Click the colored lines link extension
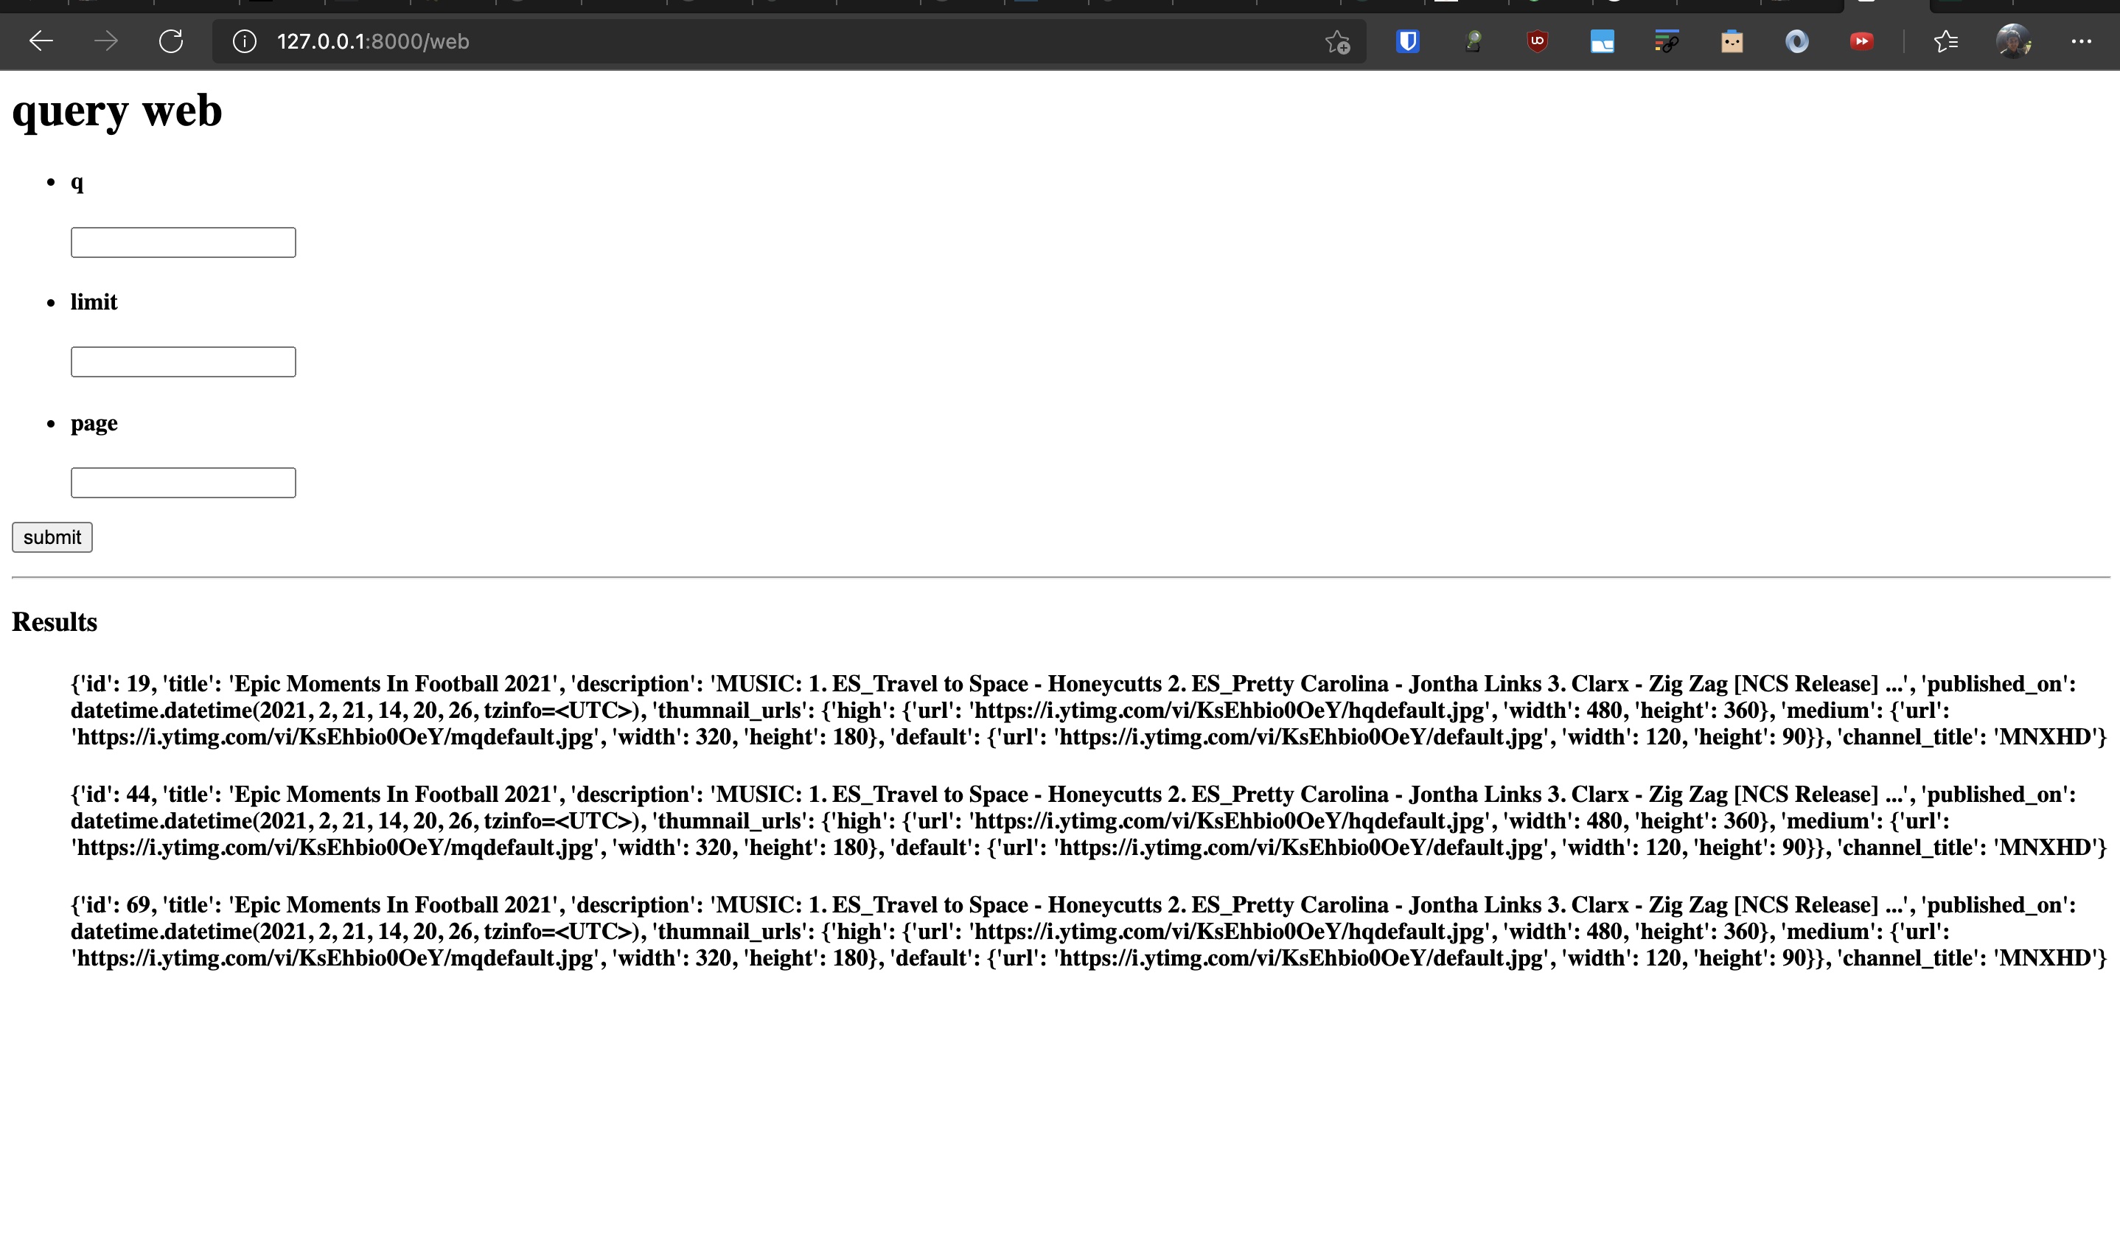 (1667, 41)
